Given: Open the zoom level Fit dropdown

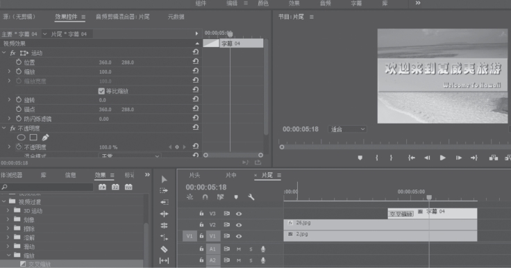Looking at the screenshot, I should click(347, 129).
